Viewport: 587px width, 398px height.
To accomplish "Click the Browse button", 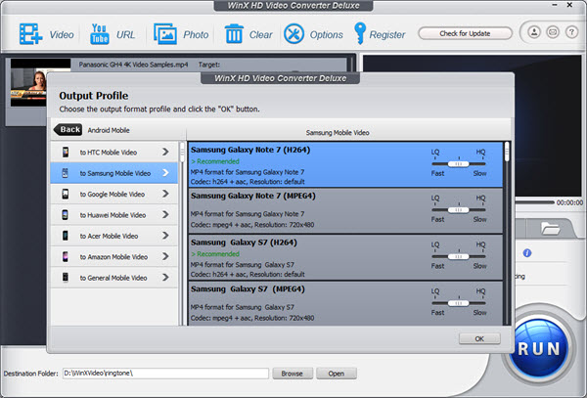I will (x=293, y=374).
